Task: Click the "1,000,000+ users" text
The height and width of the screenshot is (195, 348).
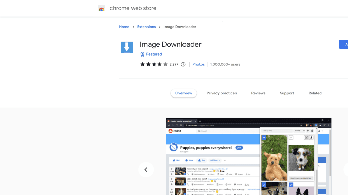Action: coord(225,64)
